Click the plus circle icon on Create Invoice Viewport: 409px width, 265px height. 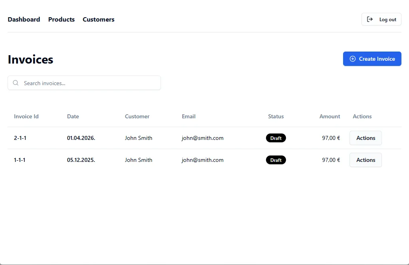(x=352, y=59)
